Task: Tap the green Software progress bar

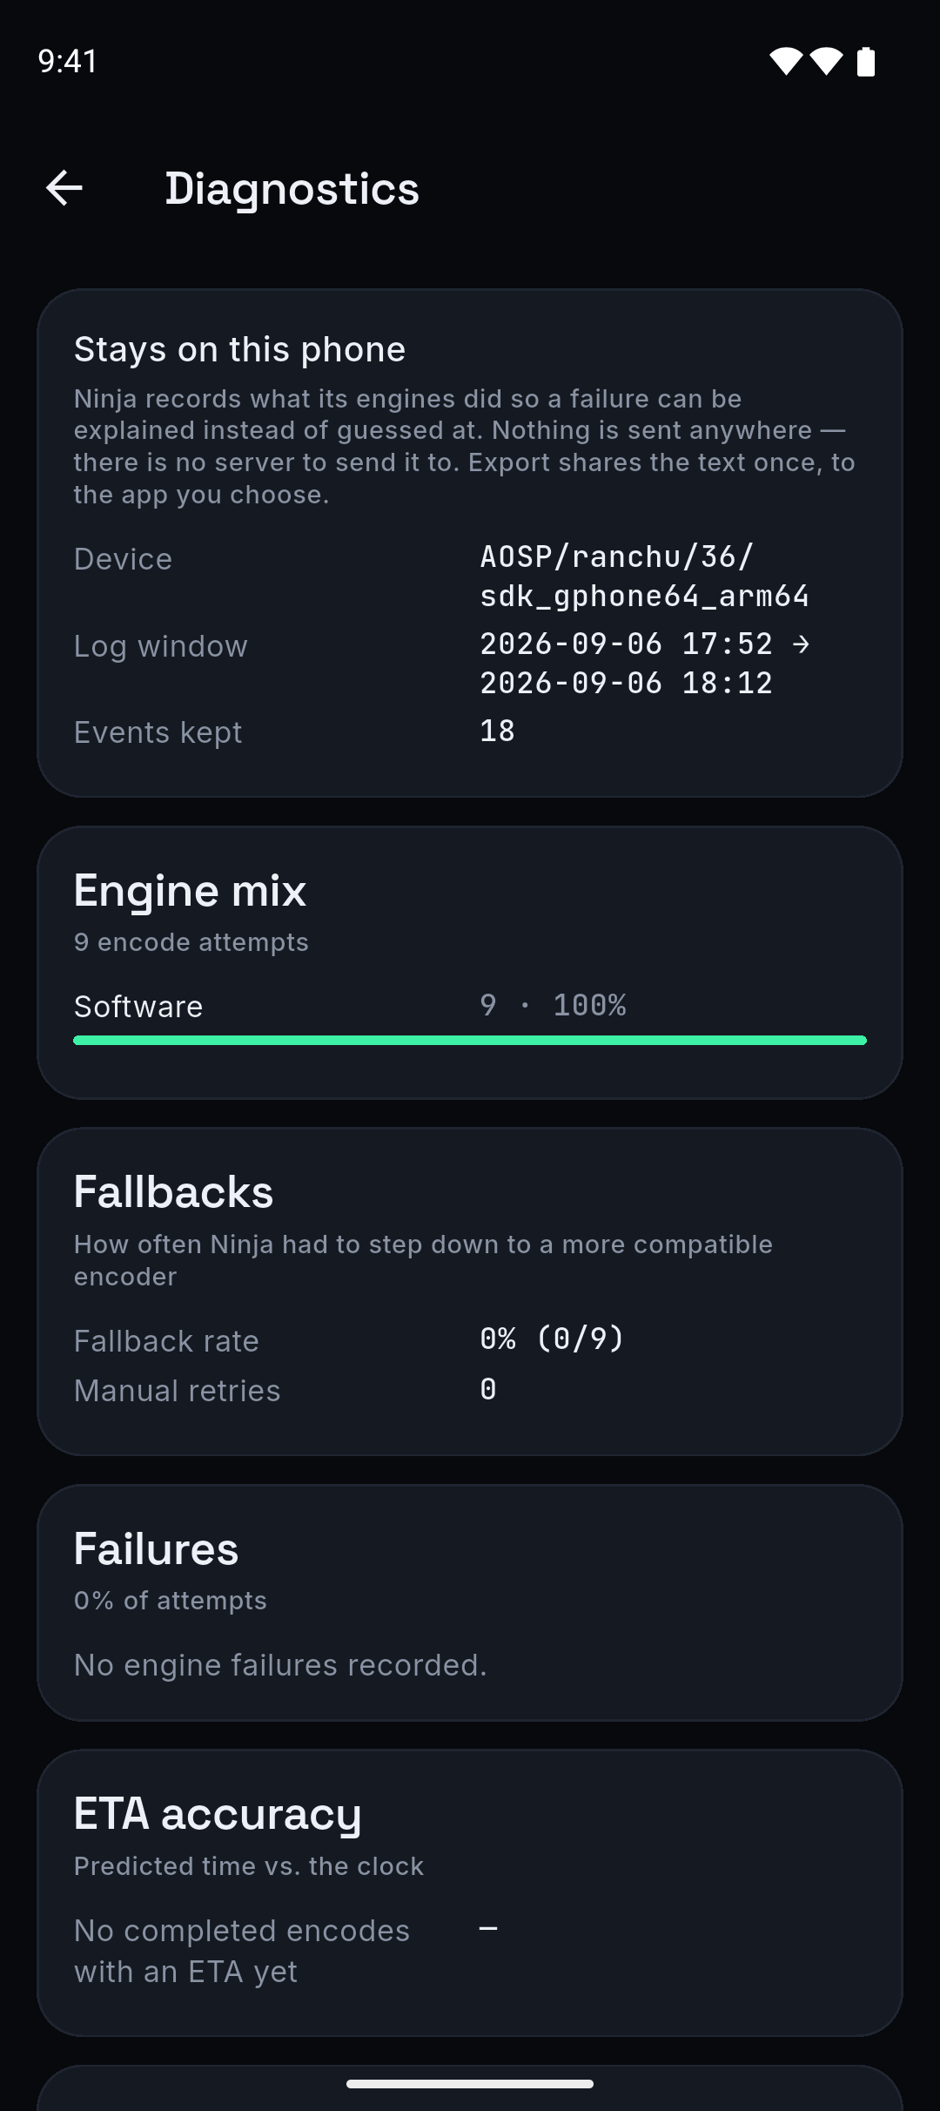Action: tap(470, 1040)
